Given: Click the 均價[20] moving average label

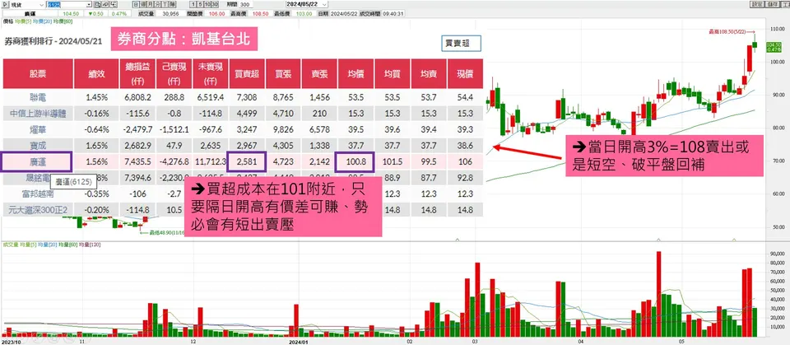Looking at the screenshot, I should pos(43,21).
